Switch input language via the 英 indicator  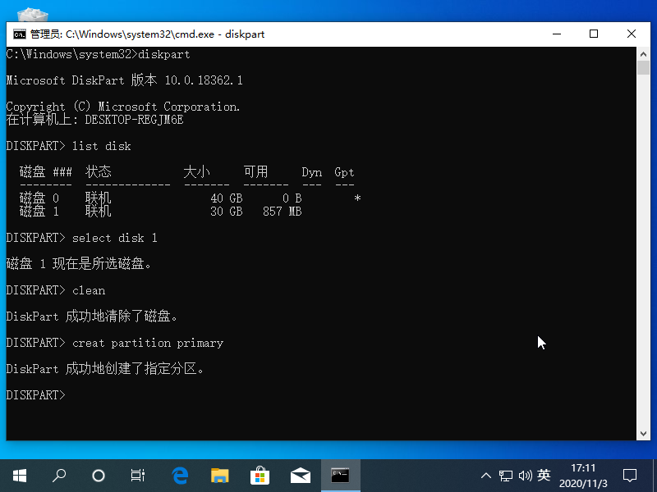544,476
